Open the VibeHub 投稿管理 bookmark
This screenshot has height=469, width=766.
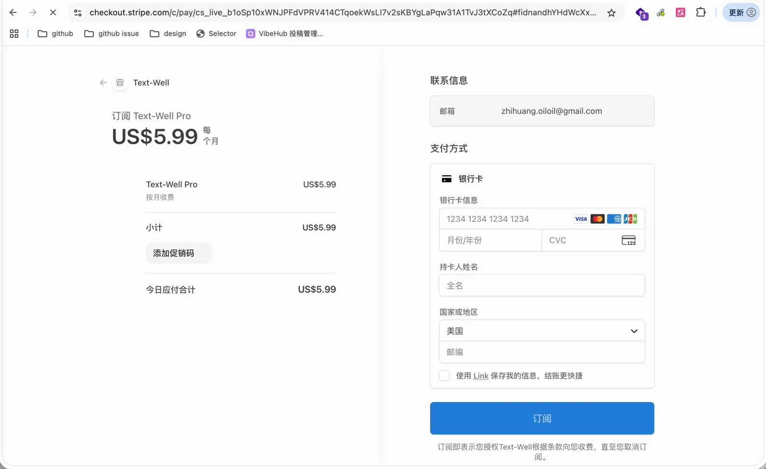tap(284, 33)
